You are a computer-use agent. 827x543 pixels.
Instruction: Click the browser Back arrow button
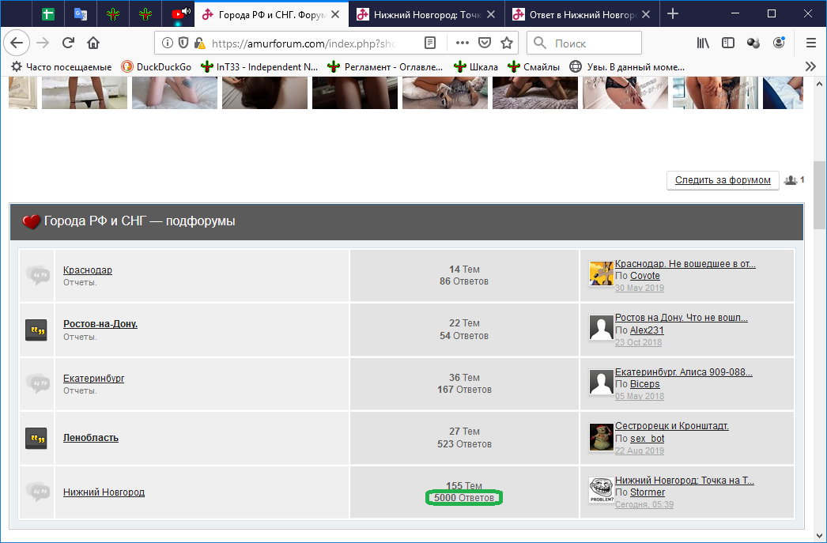(x=17, y=43)
